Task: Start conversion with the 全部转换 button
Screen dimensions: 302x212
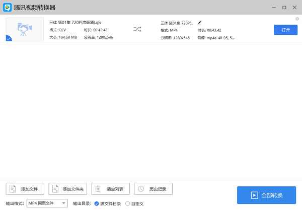Action: (x=266, y=195)
